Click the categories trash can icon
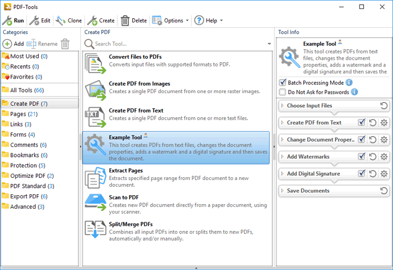393x270 pixels. pos(65,44)
